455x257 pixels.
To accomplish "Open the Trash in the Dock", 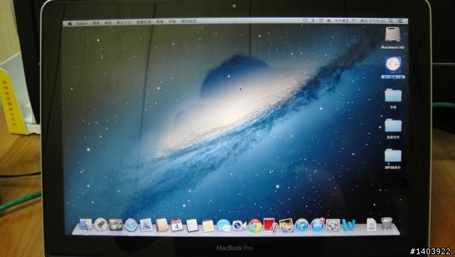I will click(387, 224).
